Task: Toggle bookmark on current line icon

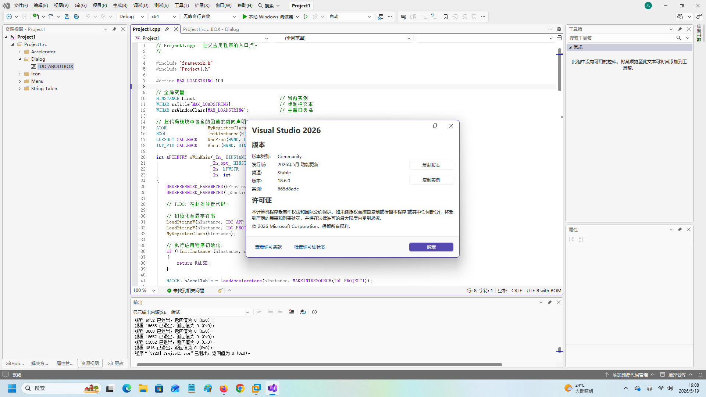Action: click(446, 17)
